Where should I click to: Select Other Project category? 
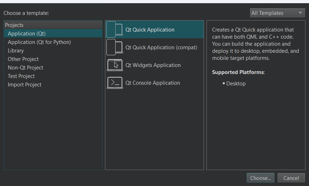(53, 59)
